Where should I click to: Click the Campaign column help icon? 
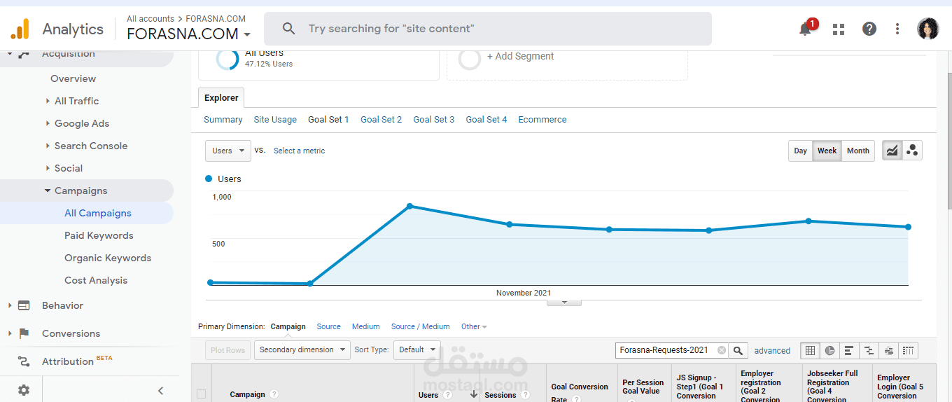274,394
